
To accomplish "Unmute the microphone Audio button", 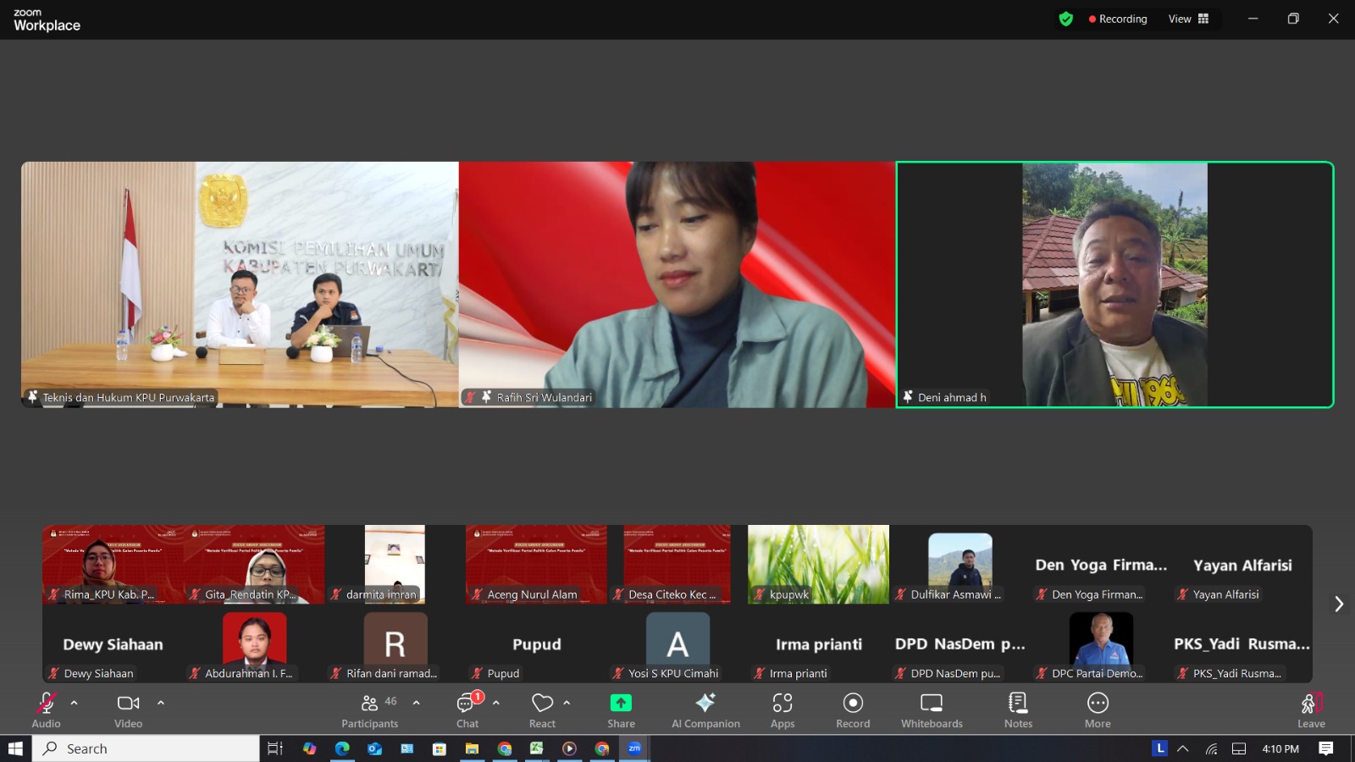I will coord(46,710).
